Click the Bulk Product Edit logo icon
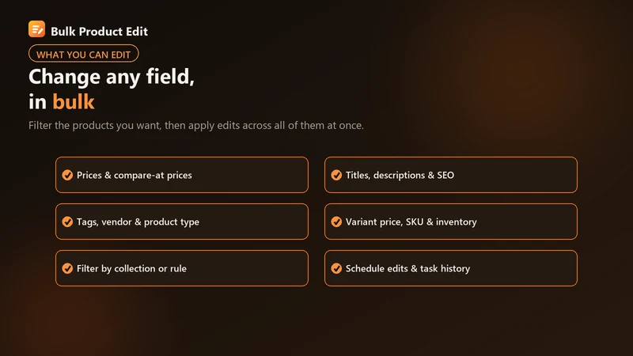 [x=36, y=29]
